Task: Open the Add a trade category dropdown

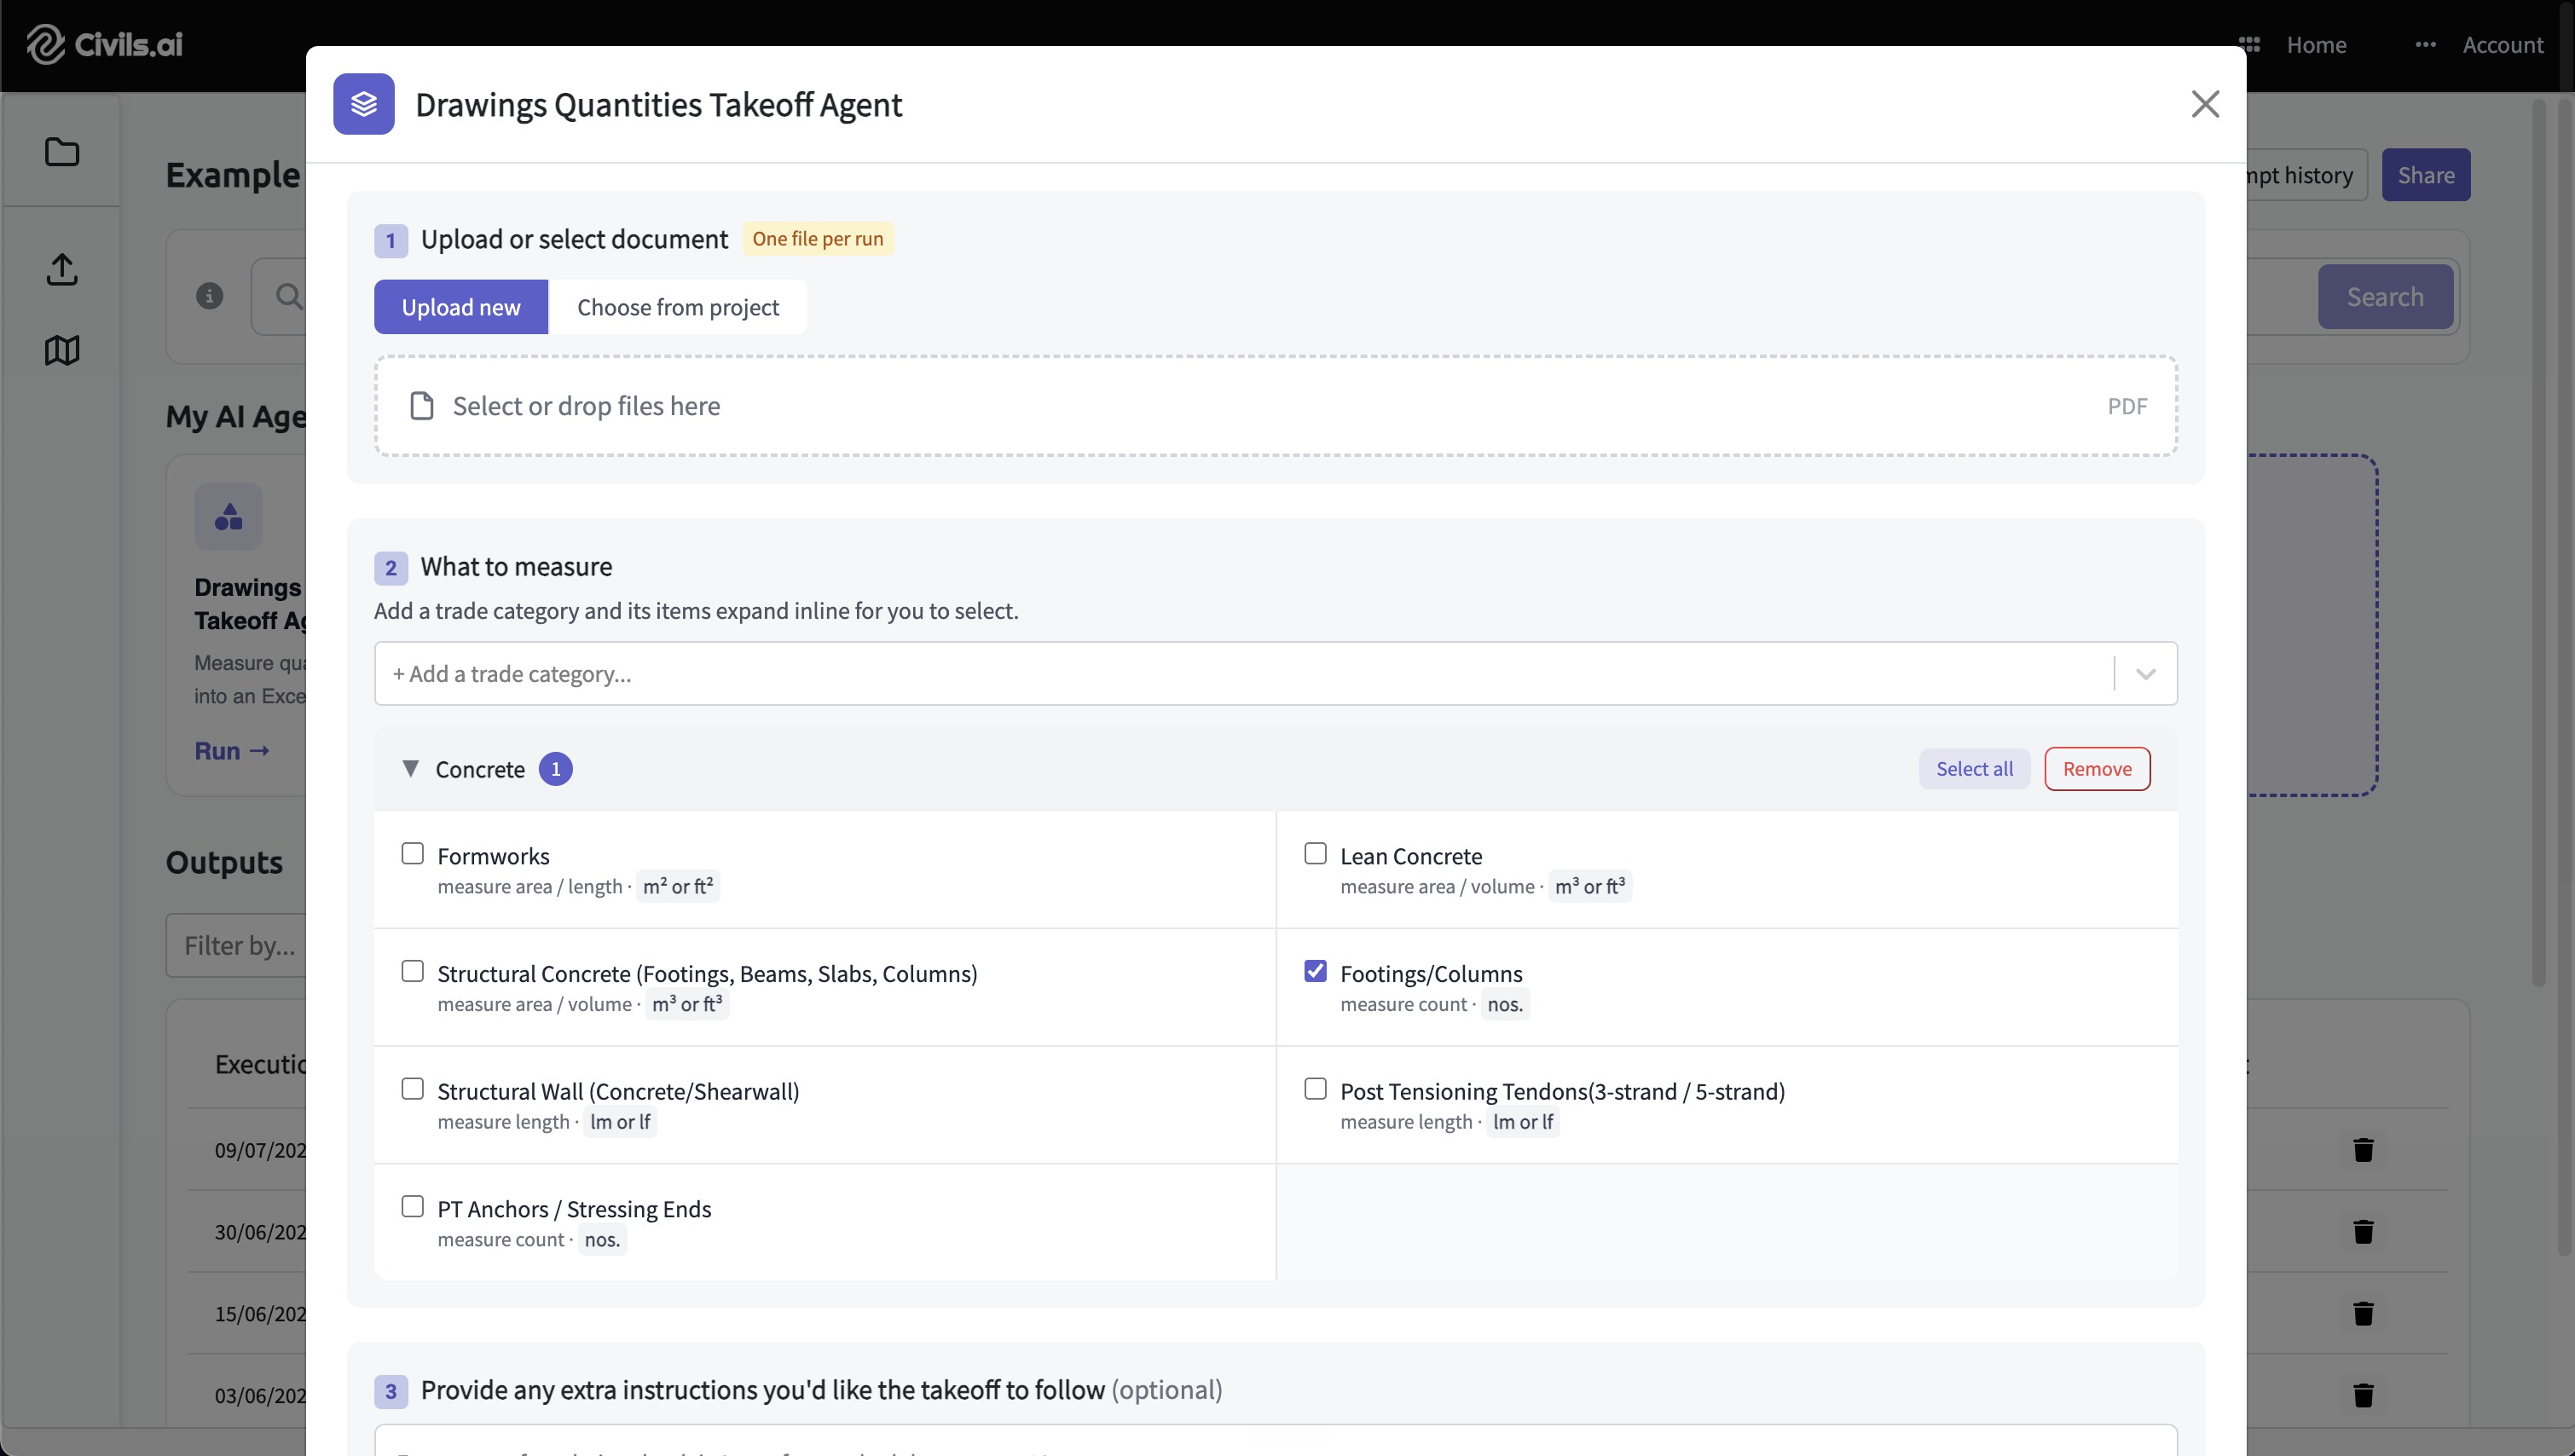Action: tap(1275, 673)
